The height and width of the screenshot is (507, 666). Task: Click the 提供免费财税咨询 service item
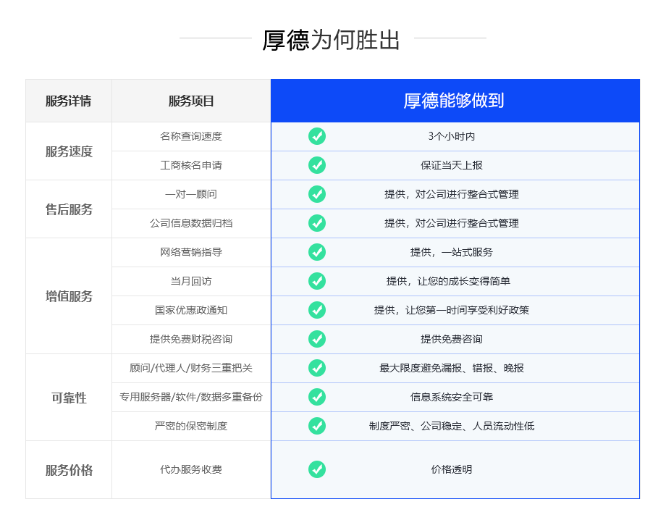pos(191,339)
